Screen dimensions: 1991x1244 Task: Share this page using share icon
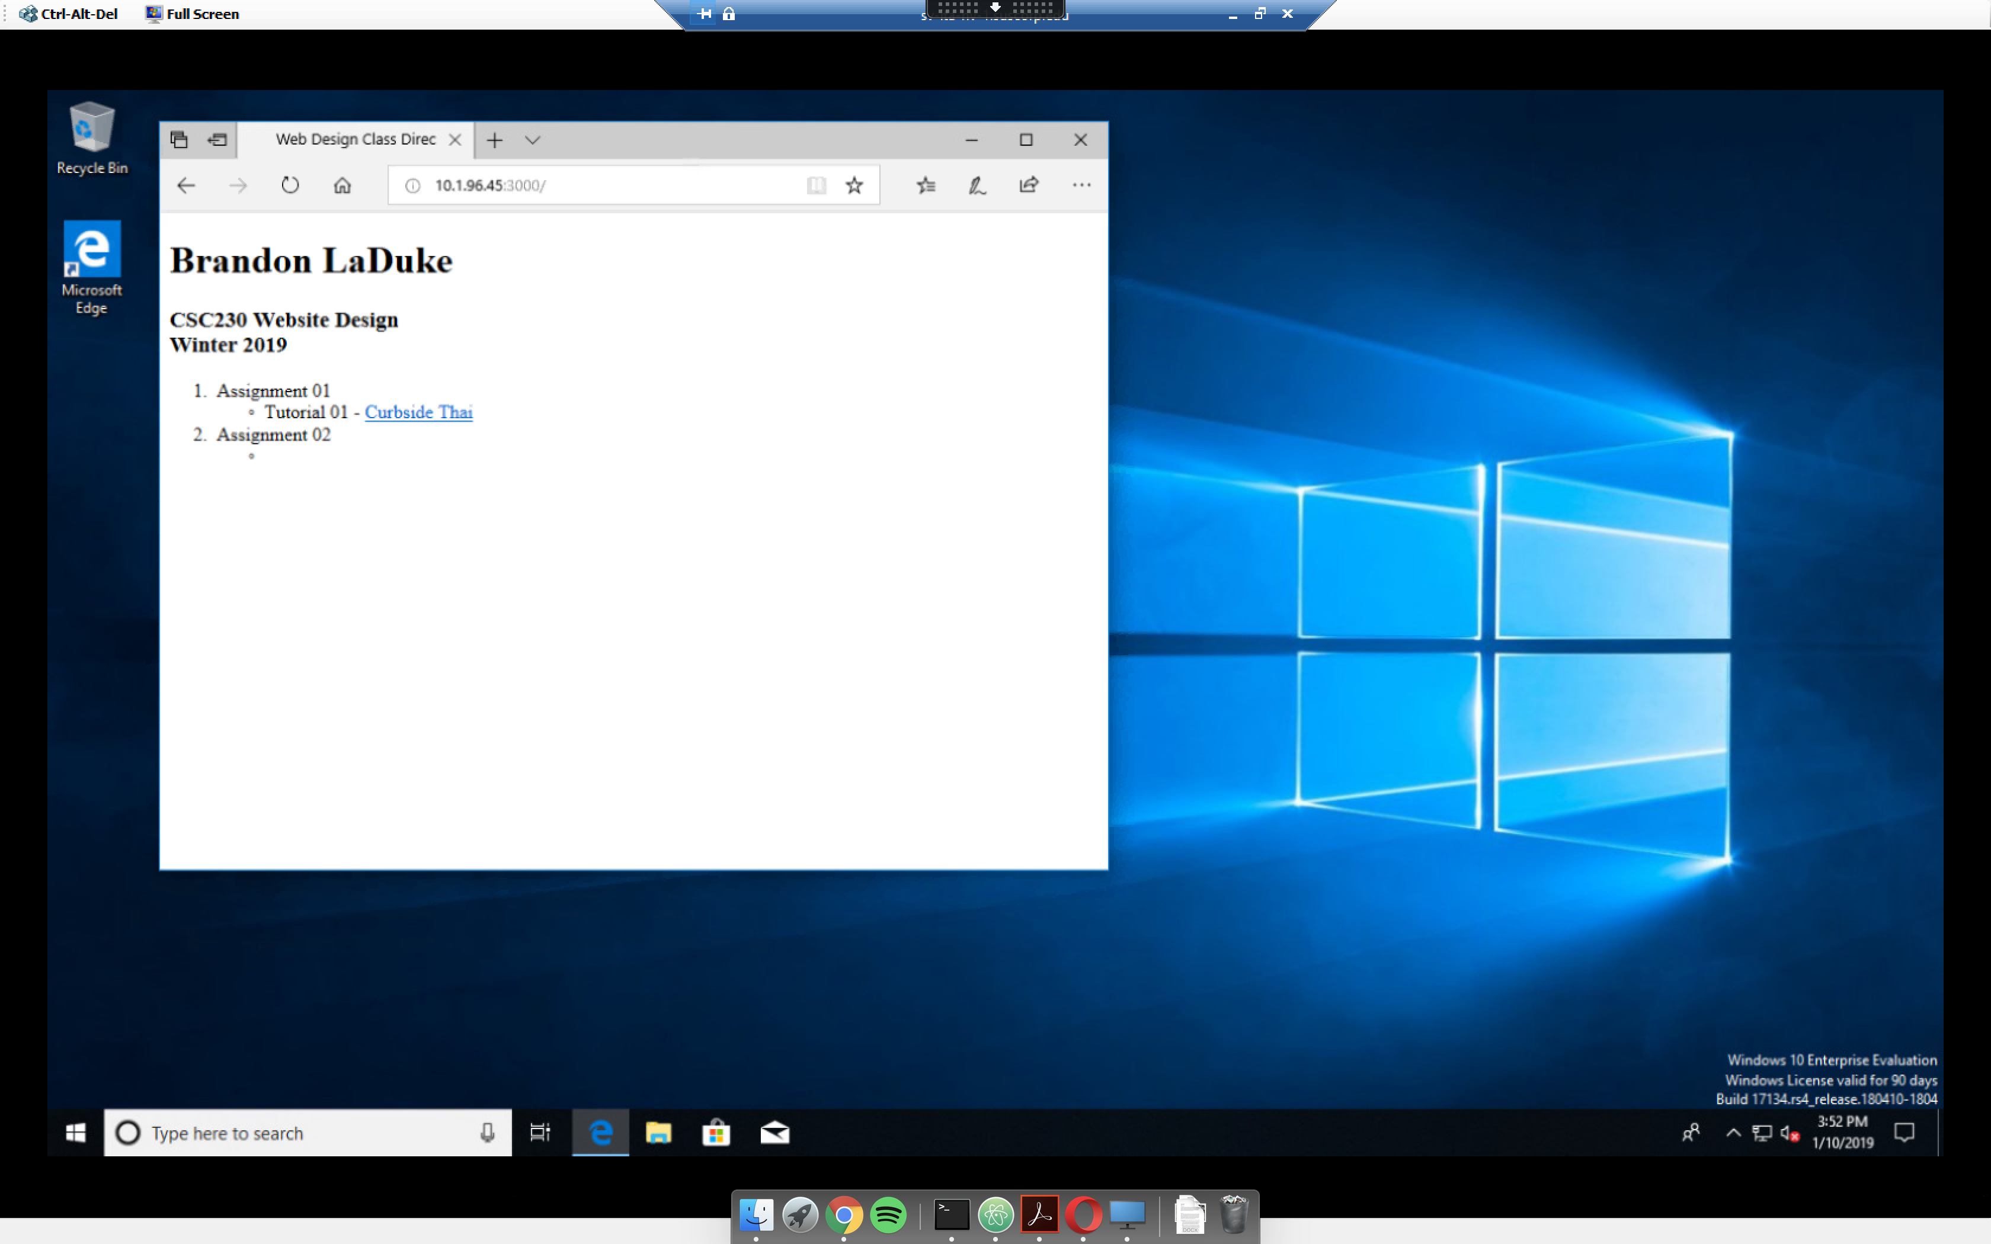click(x=1029, y=185)
